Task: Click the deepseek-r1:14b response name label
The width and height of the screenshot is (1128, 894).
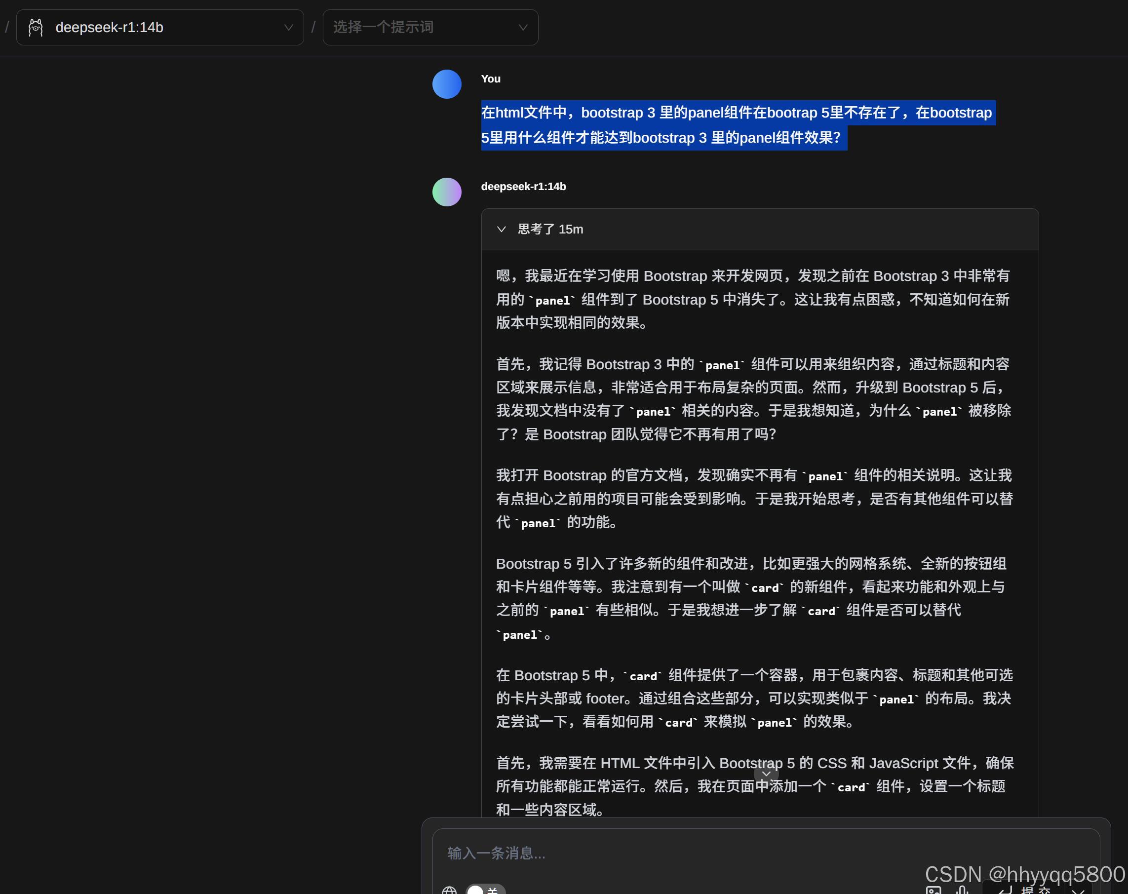Action: click(523, 187)
